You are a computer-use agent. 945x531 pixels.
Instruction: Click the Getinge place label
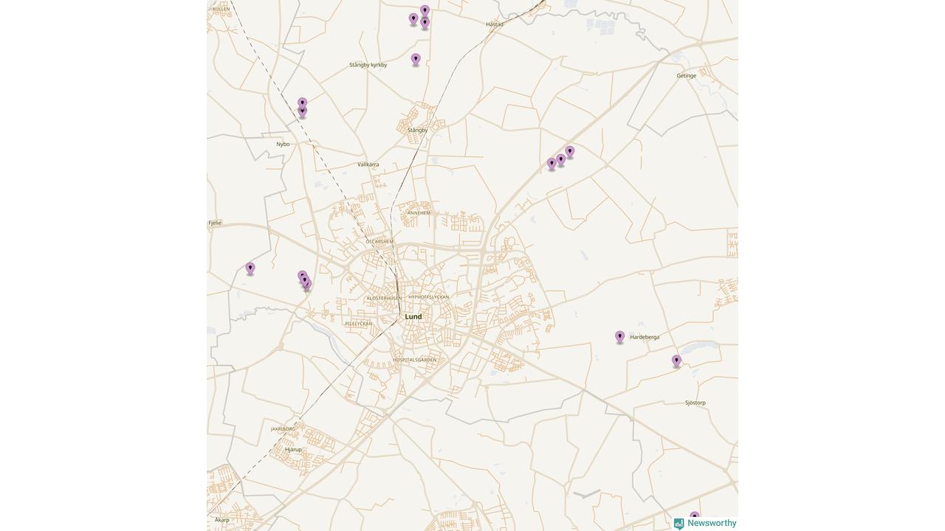[687, 75]
